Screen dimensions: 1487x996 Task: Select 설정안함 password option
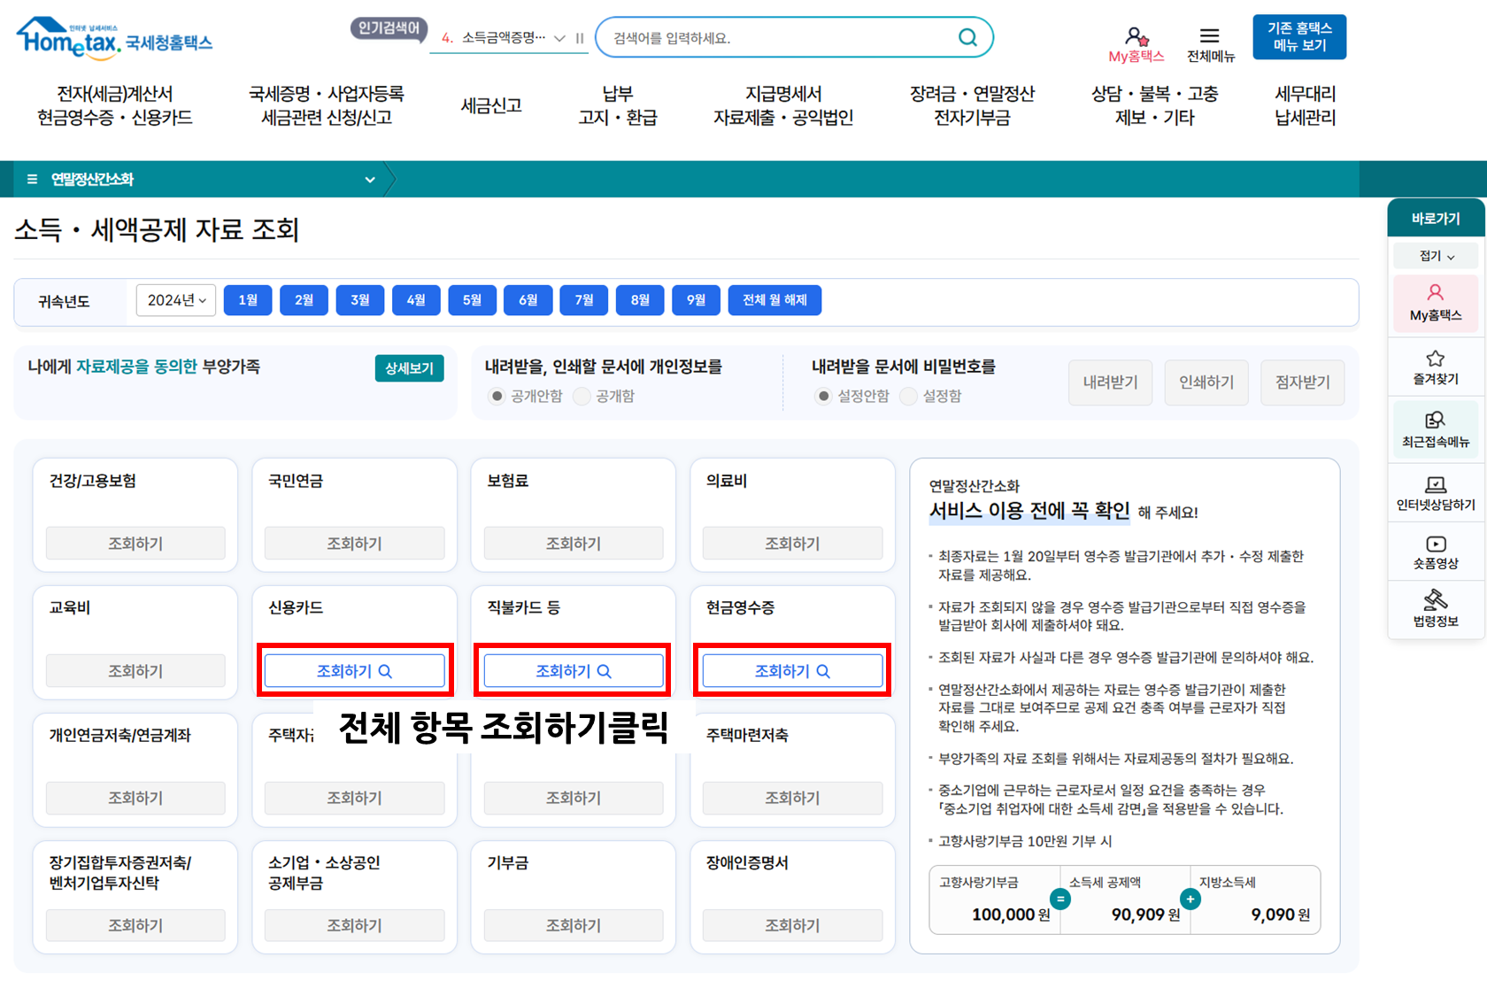tap(824, 396)
